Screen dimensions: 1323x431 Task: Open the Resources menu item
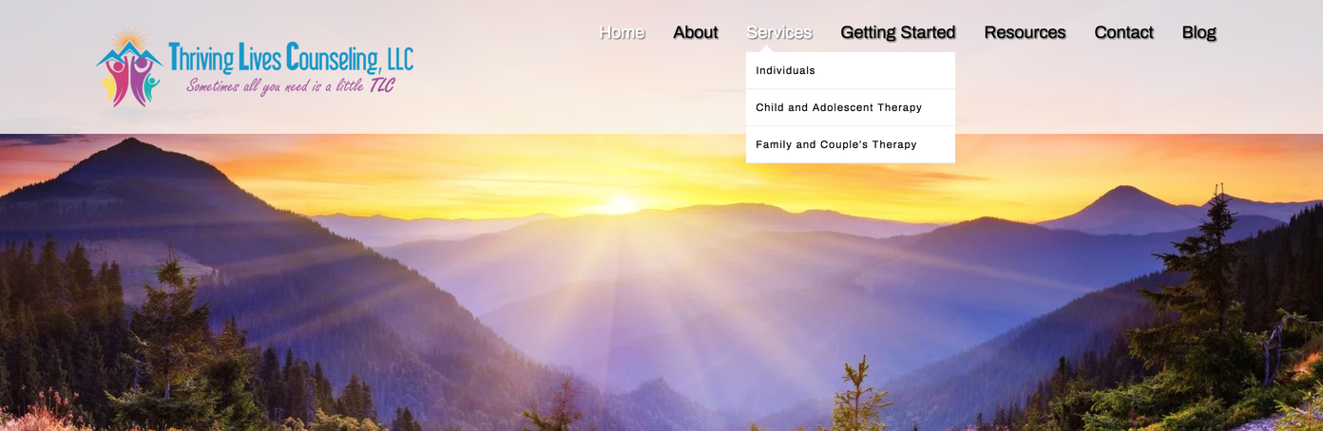(x=1025, y=32)
